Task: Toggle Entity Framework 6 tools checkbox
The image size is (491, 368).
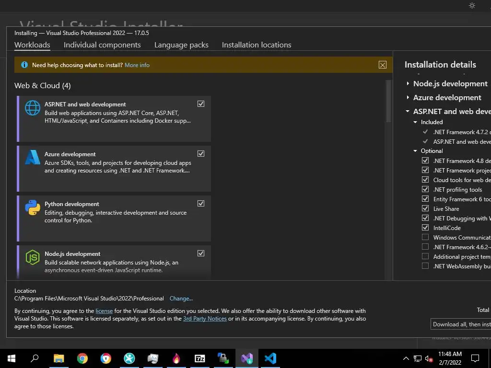Action: [x=425, y=199]
